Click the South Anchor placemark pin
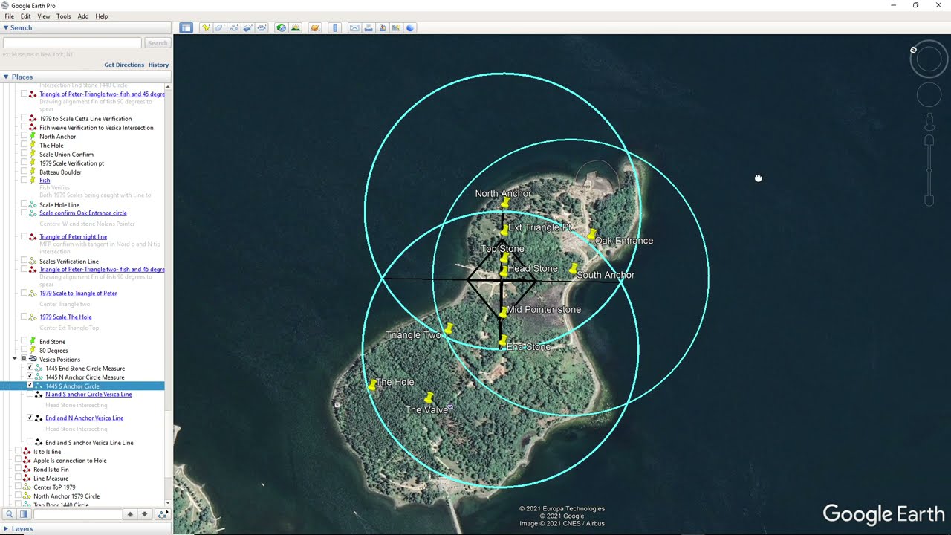This screenshot has width=951, height=535. point(573,270)
